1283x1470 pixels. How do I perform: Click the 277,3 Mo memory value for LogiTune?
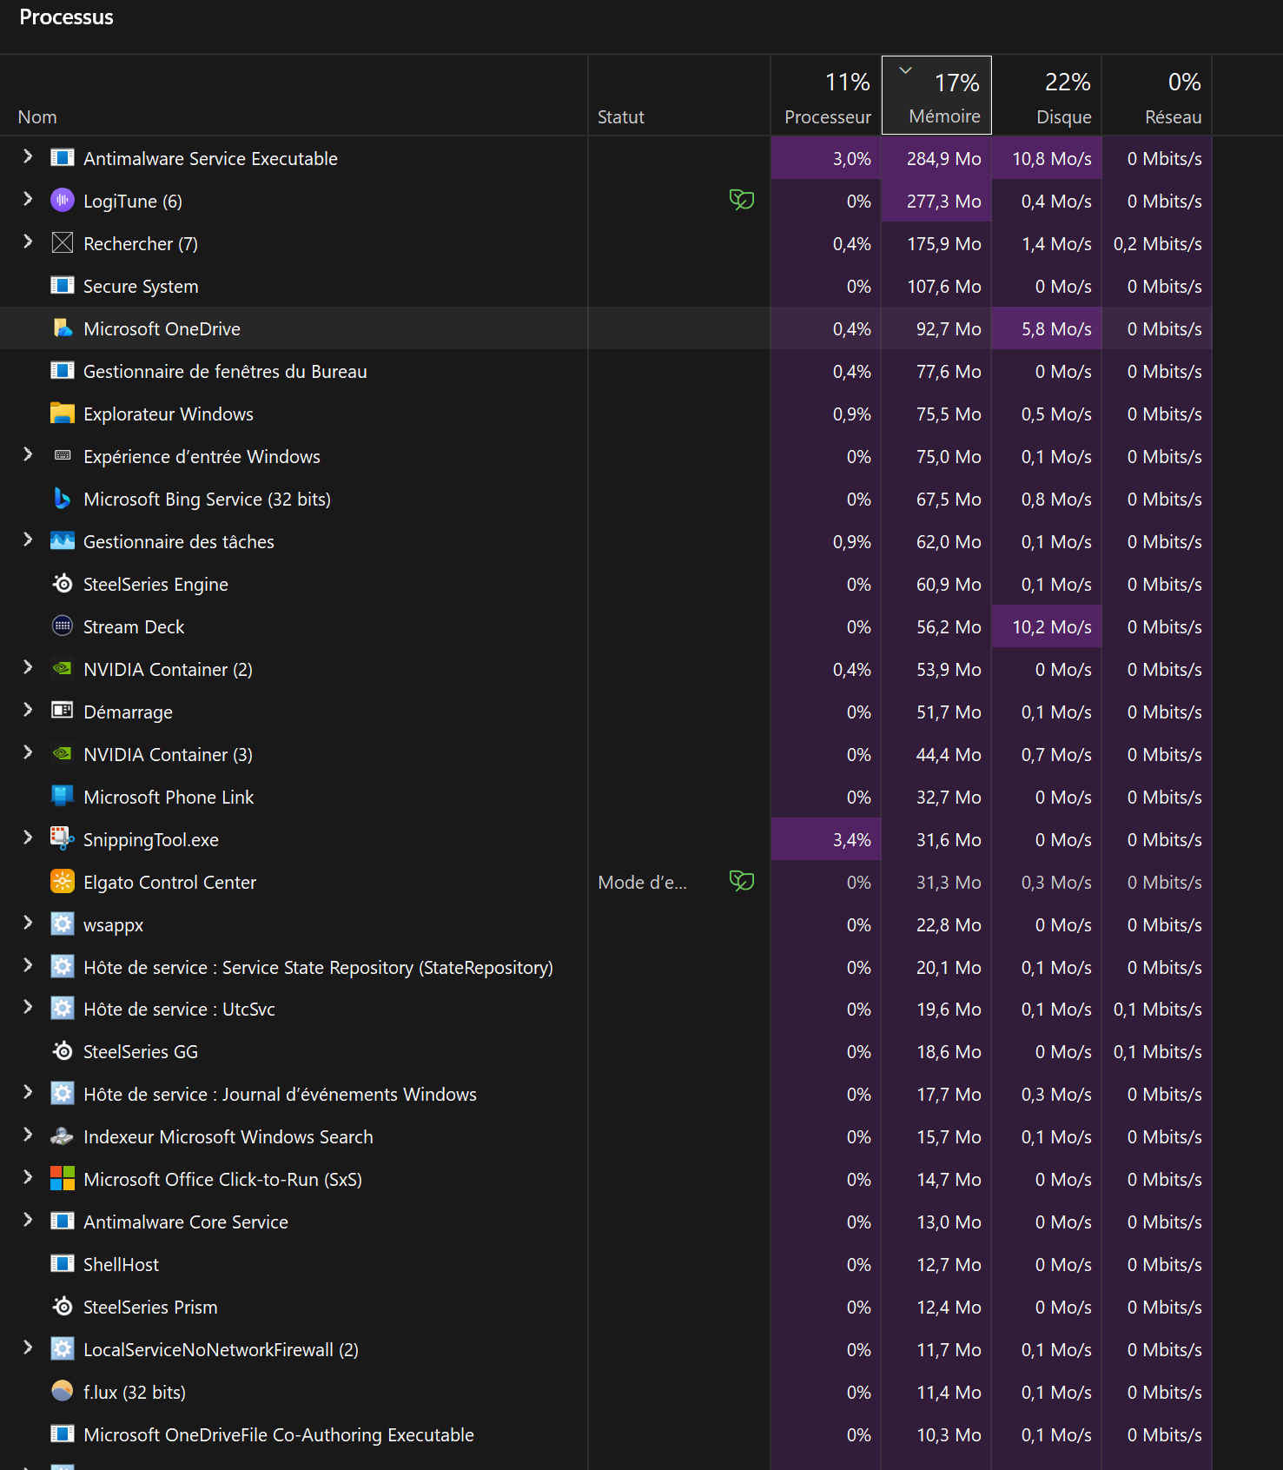coord(943,202)
